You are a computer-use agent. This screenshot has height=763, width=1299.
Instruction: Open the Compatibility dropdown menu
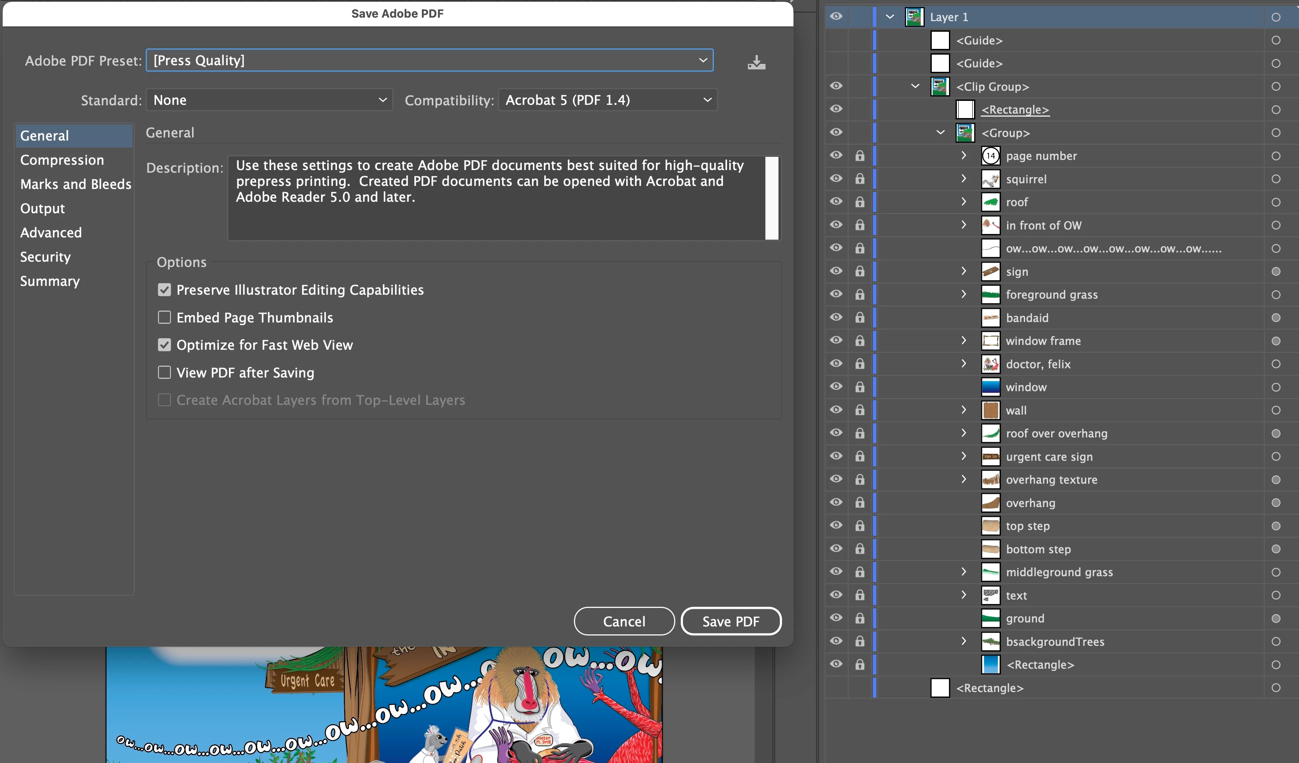607,100
